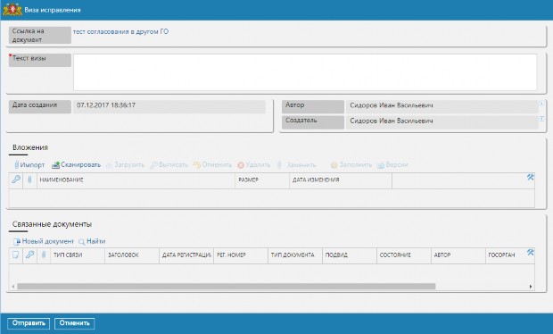Click the left arrow of horizontal scrollbar
This screenshot has width=553, height=334.
pyautogui.click(x=13, y=287)
